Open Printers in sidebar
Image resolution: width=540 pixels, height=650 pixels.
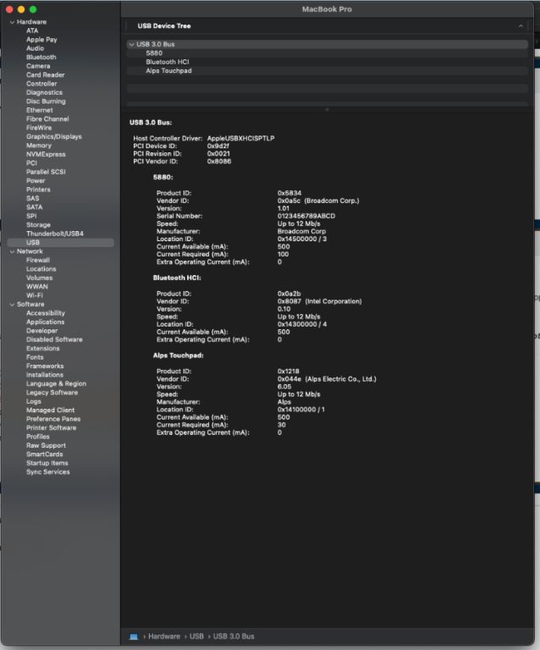coord(38,190)
